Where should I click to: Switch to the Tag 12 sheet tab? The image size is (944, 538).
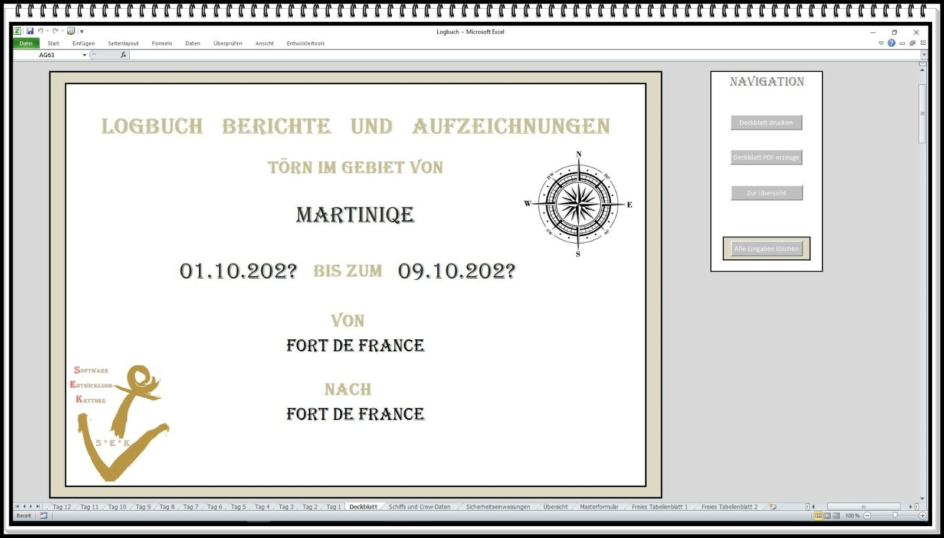pos(62,507)
